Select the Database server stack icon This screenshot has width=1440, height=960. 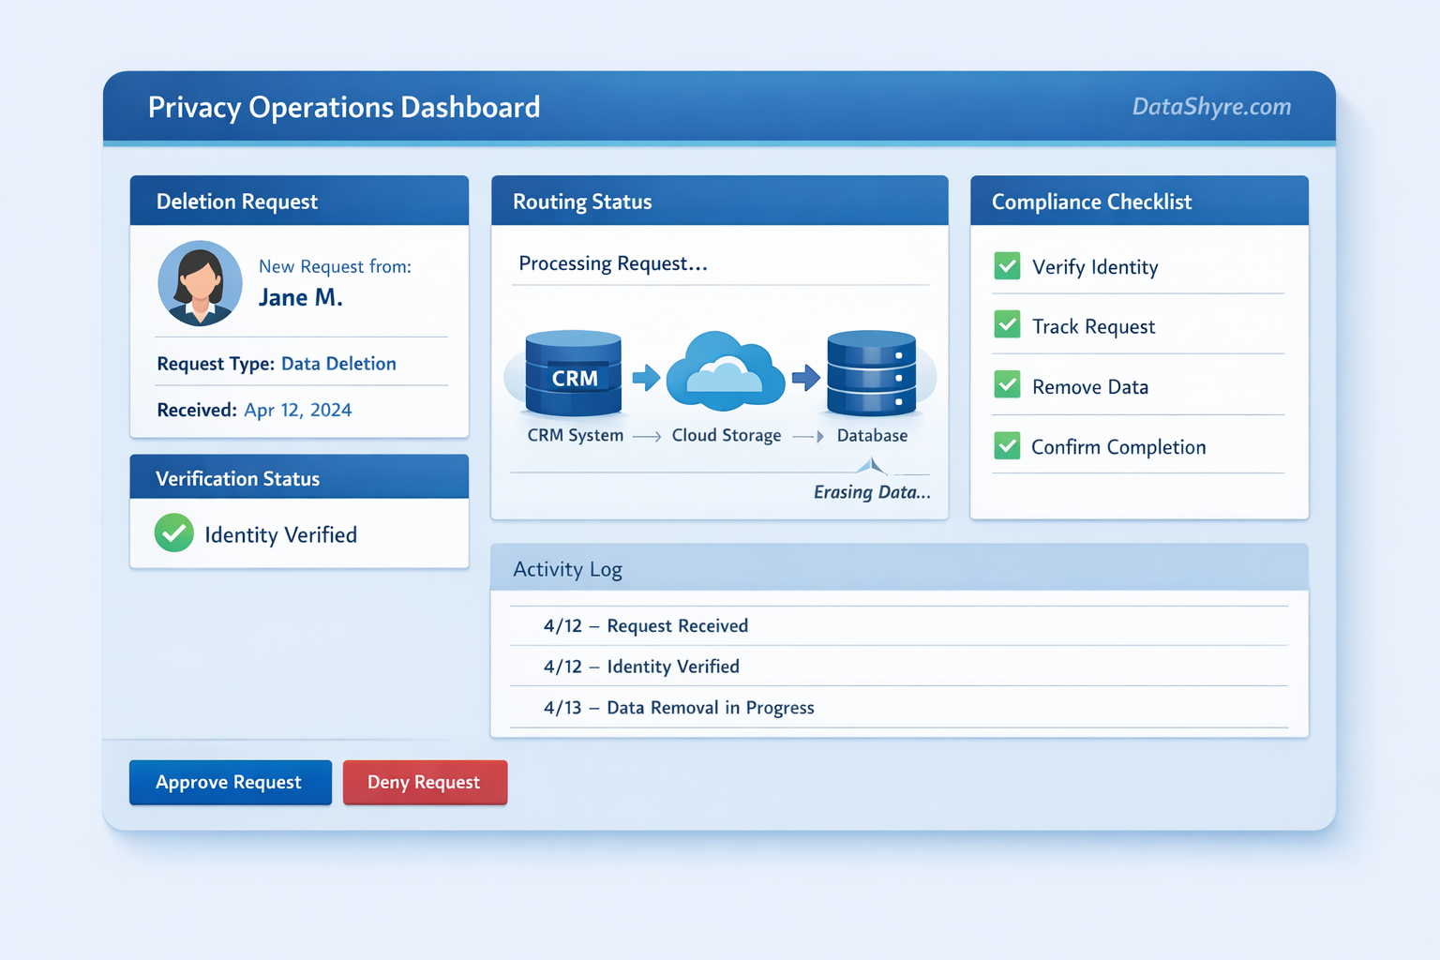(871, 372)
